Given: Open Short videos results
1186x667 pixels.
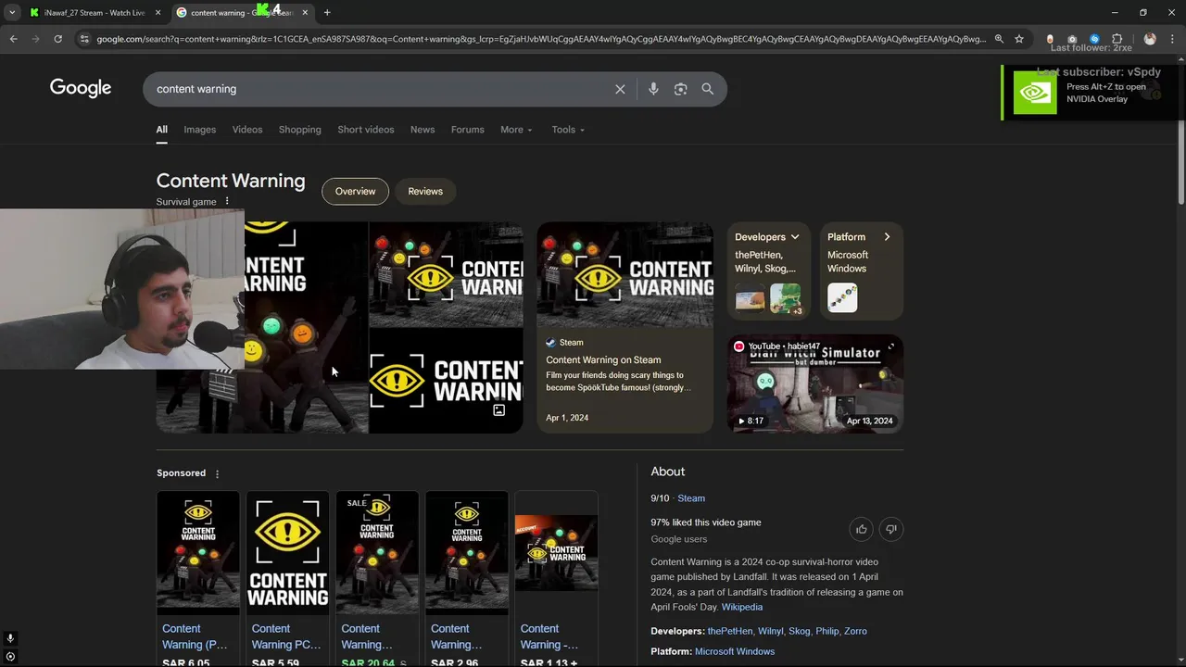Looking at the screenshot, I should coord(366,130).
